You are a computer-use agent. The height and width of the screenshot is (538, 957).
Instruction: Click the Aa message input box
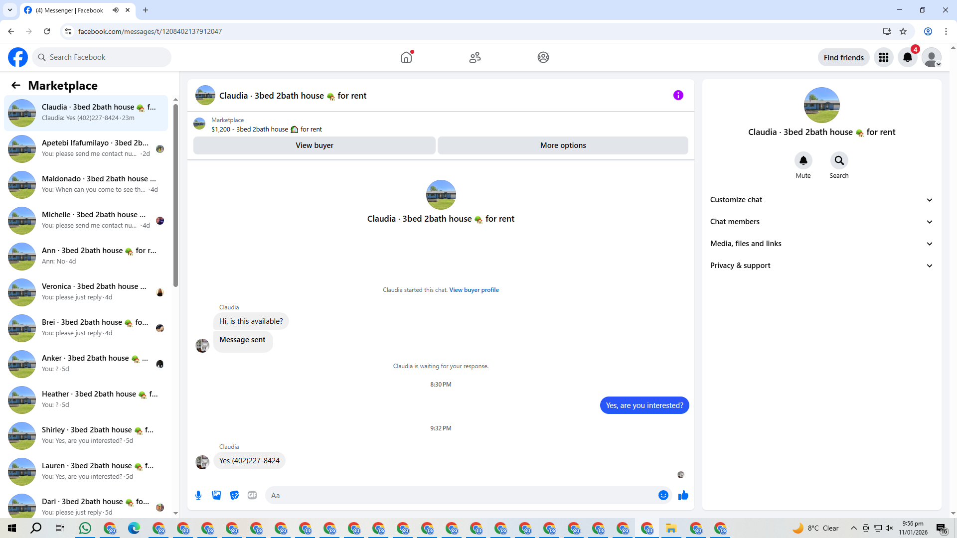pyautogui.click(x=462, y=495)
